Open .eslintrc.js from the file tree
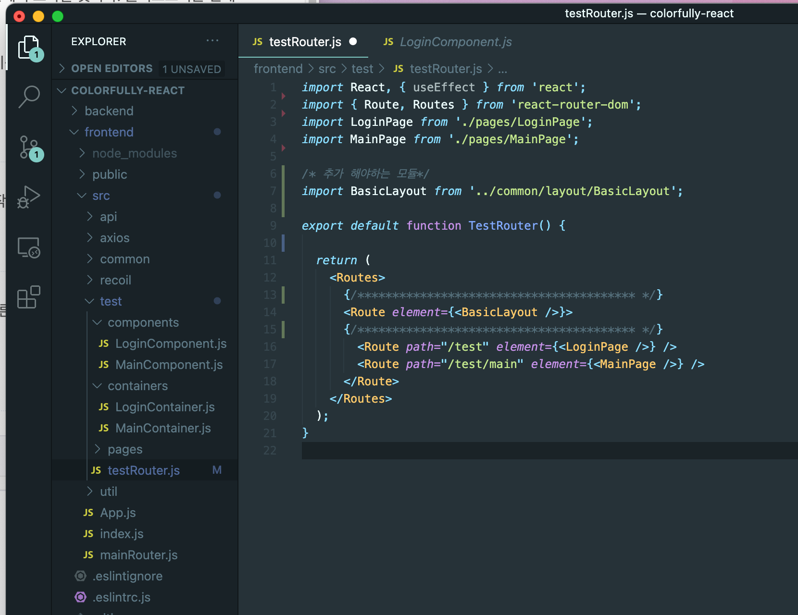Screen dimensions: 798x615 point(121,597)
